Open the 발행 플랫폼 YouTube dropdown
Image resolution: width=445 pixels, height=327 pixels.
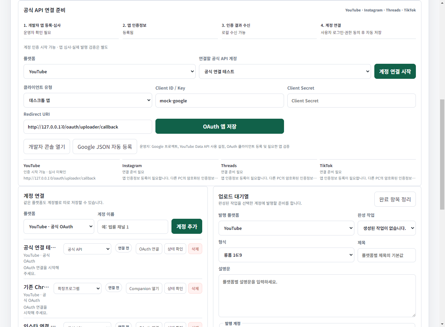pos(286,228)
